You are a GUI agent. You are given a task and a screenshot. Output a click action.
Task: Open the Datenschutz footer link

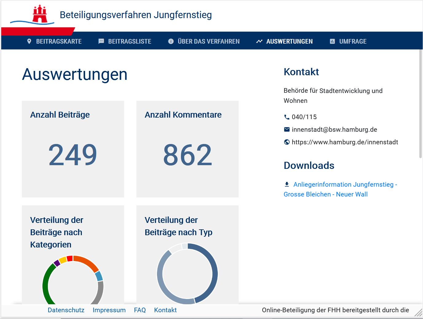66,310
